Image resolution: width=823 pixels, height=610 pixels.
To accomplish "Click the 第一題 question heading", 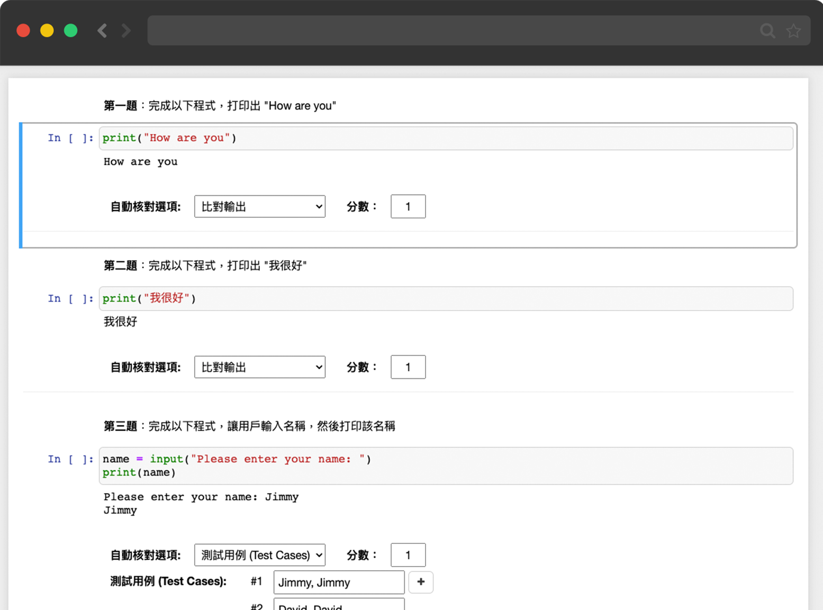I will pyautogui.click(x=220, y=106).
